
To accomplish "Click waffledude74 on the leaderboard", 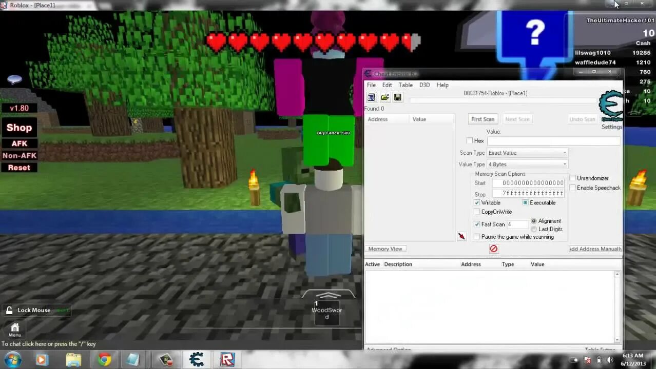I will click(595, 63).
